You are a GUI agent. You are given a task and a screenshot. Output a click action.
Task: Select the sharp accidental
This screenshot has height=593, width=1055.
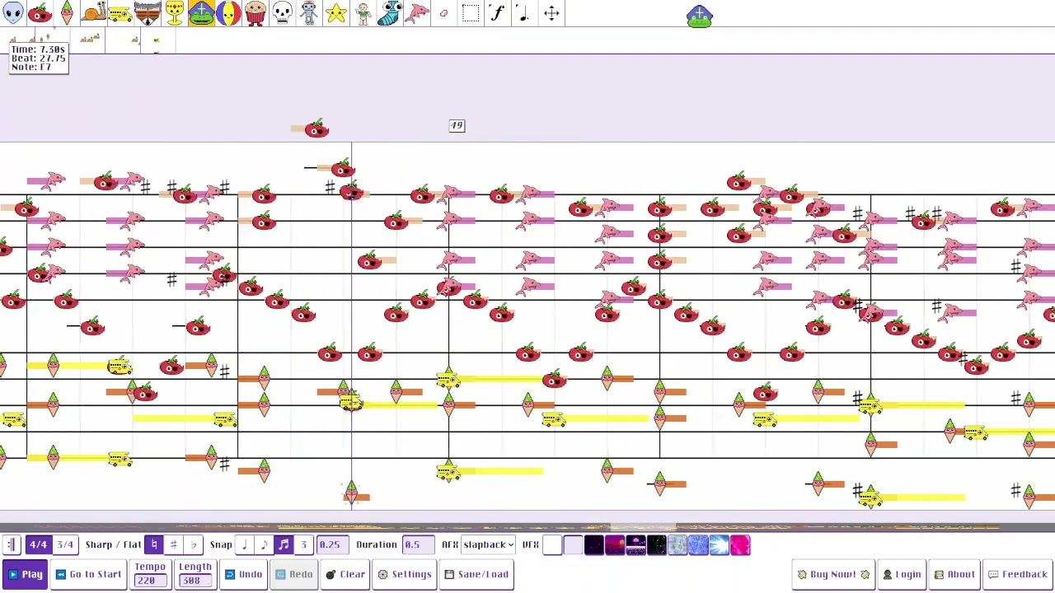coord(173,544)
